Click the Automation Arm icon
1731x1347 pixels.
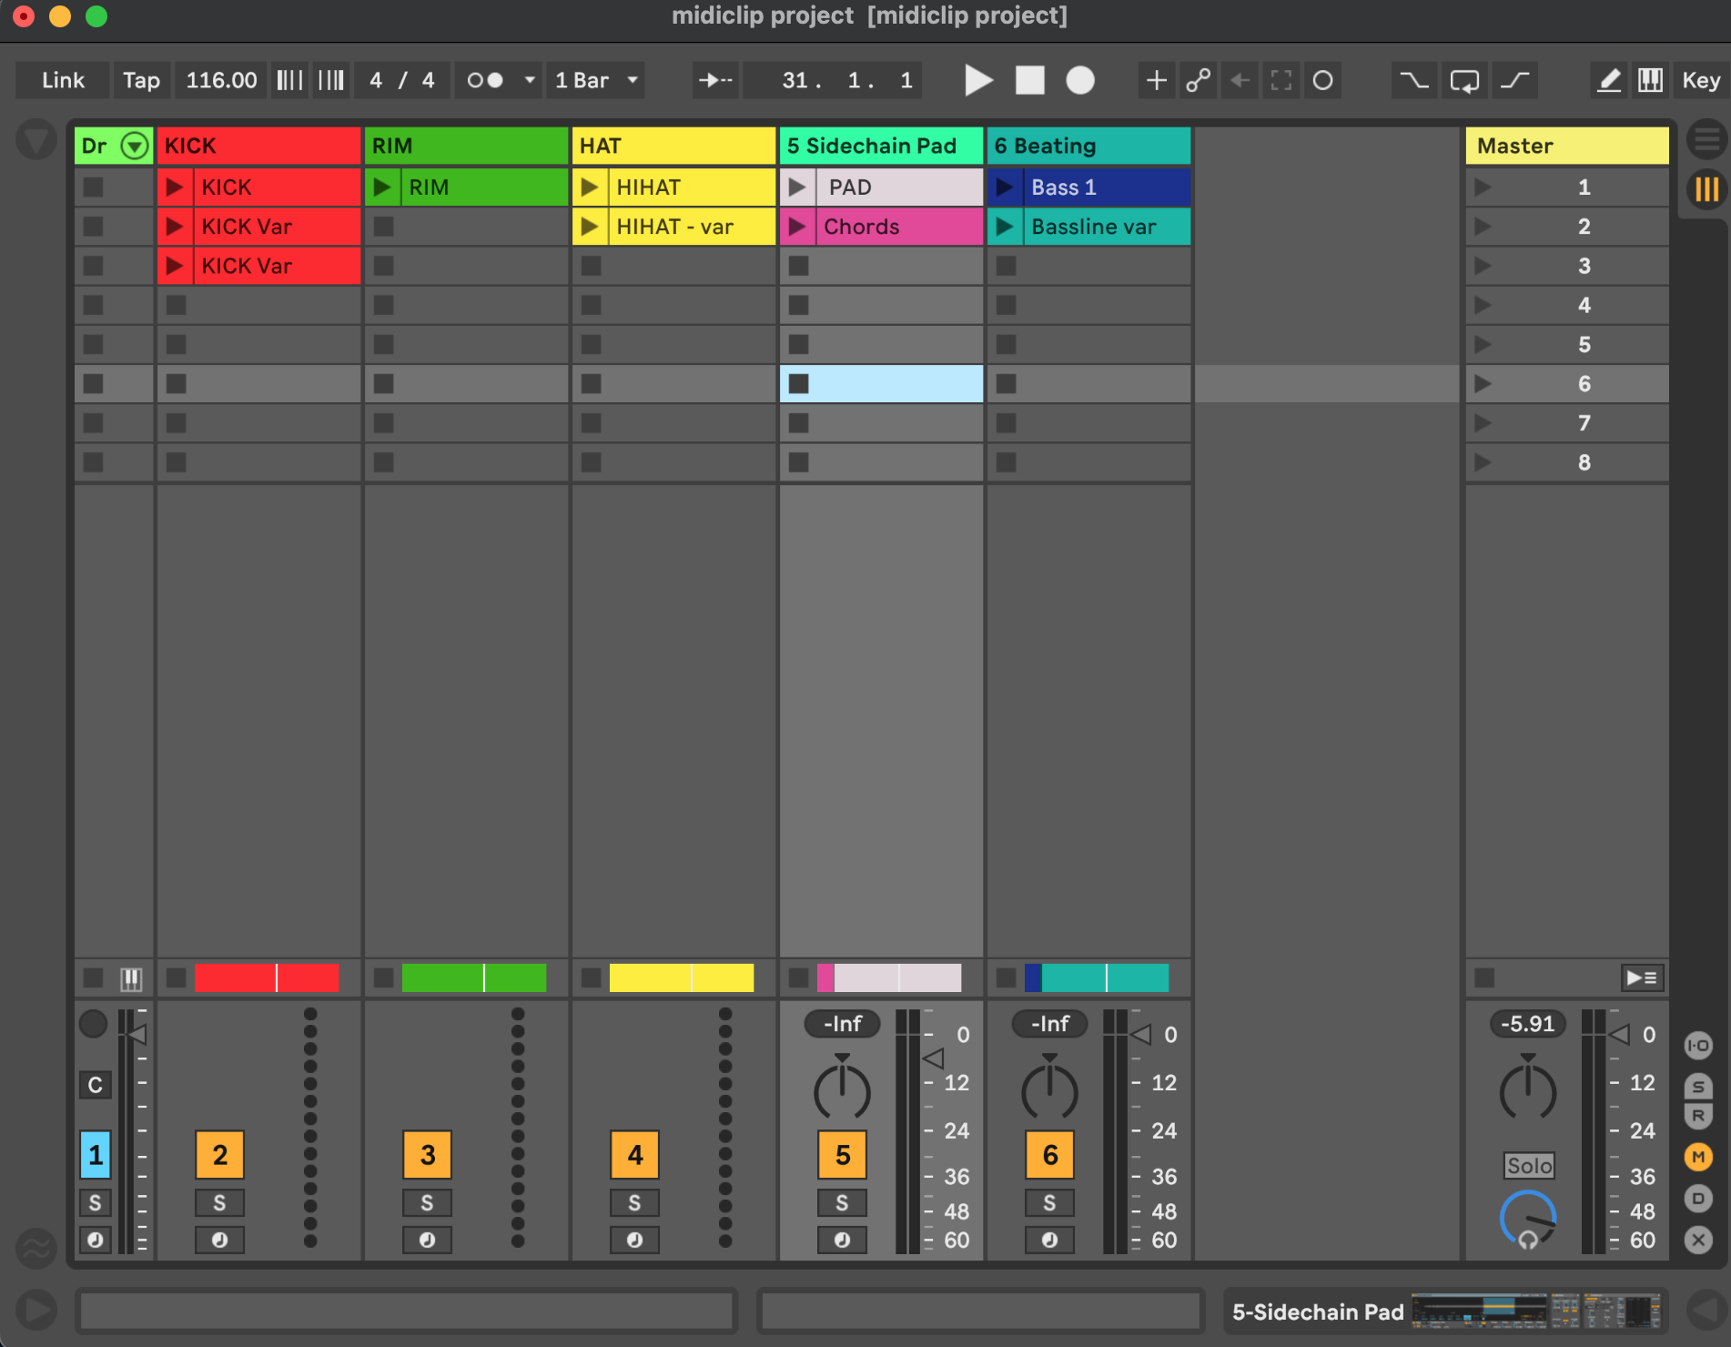pos(1198,81)
